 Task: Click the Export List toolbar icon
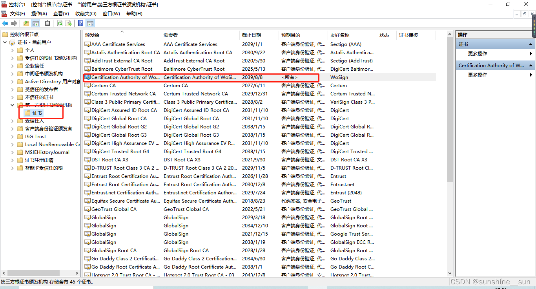coord(69,24)
